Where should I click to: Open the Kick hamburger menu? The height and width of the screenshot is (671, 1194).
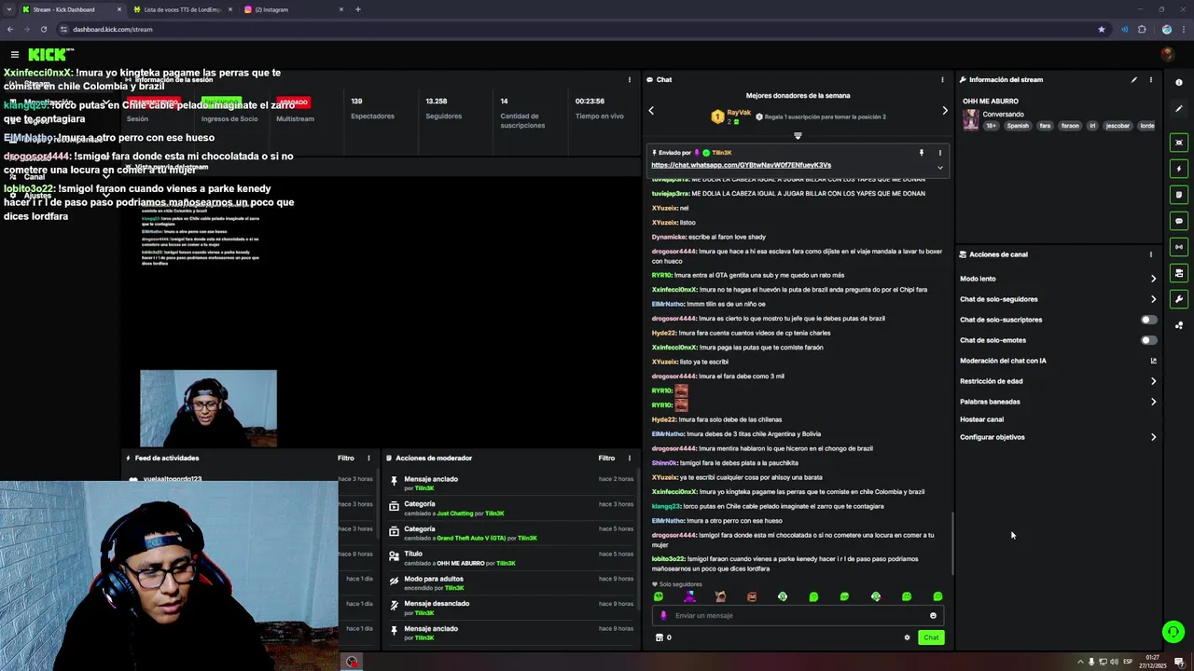click(x=15, y=55)
